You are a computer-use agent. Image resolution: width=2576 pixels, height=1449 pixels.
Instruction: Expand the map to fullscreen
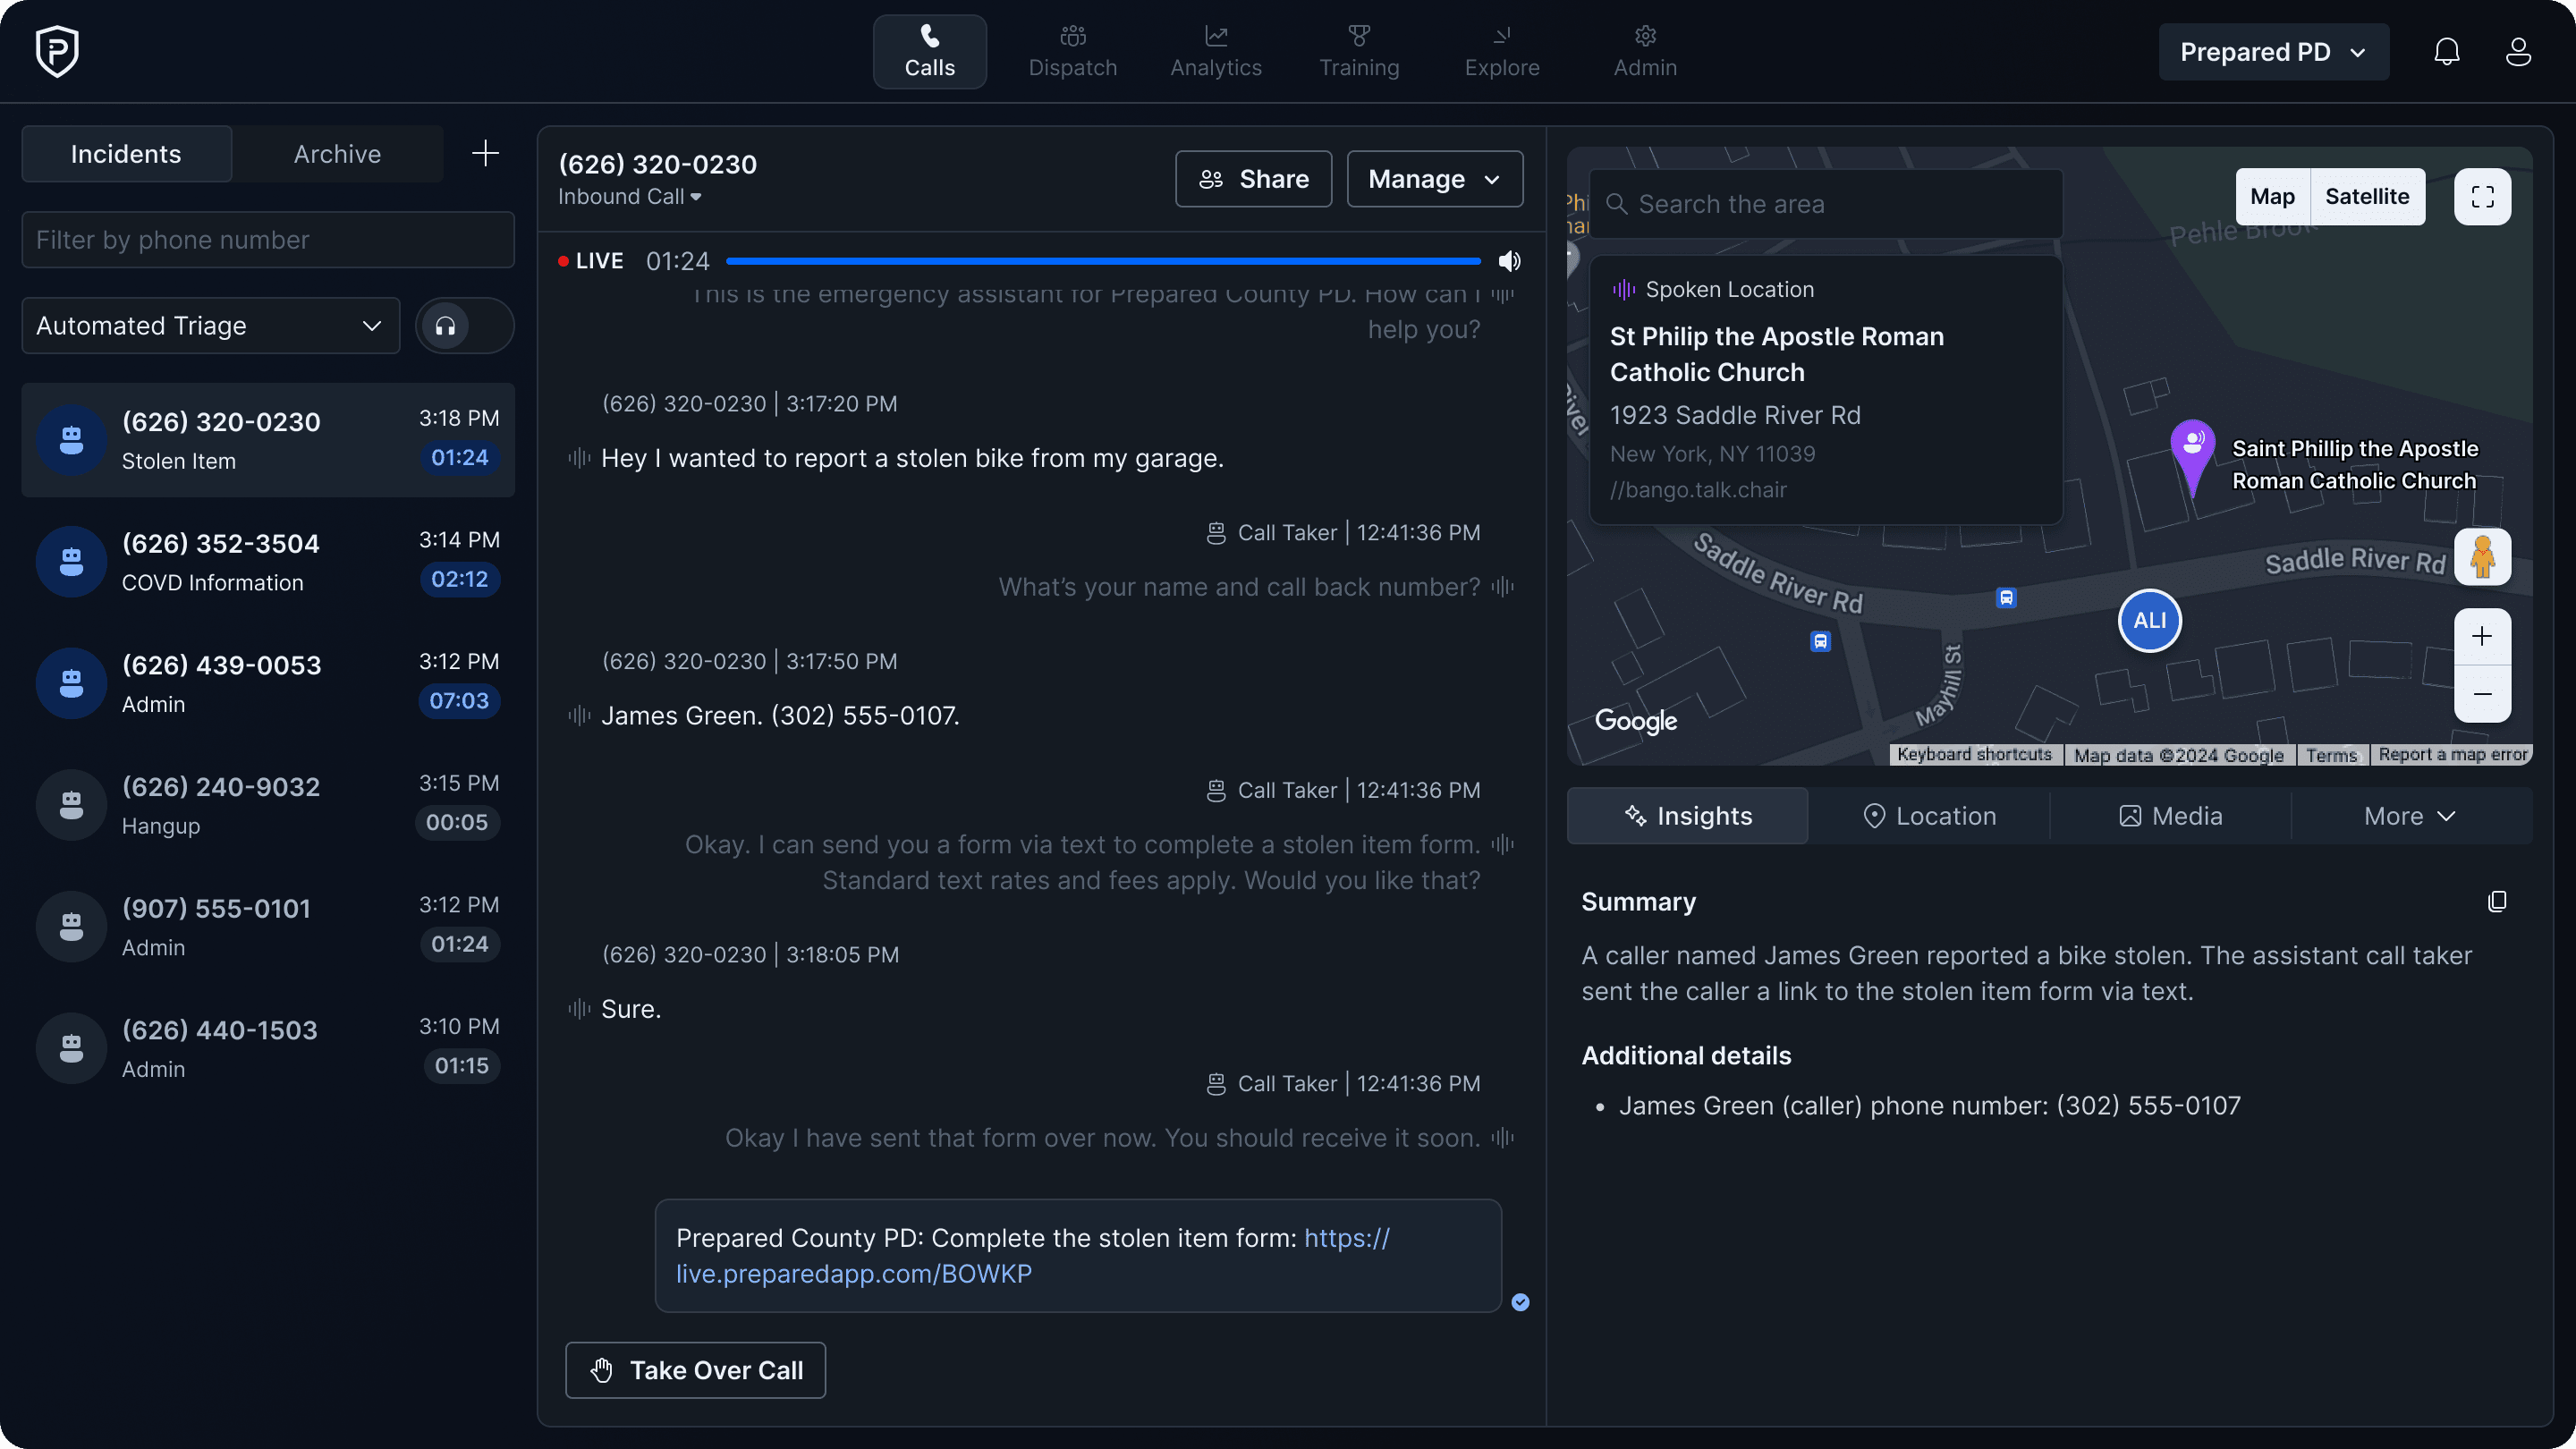point(2482,197)
